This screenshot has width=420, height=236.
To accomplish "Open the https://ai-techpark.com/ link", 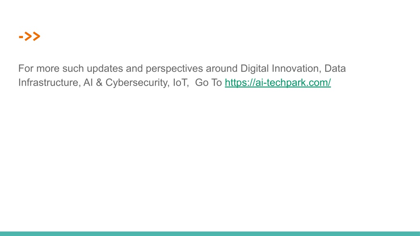I will pyautogui.click(x=278, y=82).
